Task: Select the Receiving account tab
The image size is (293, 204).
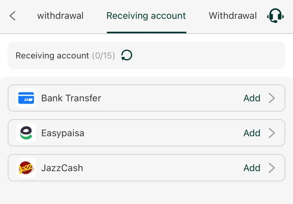Action: (146, 16)
